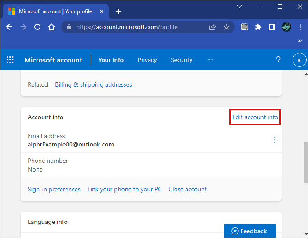
Task: Click the help question mark icon
Action: (278, 60)
